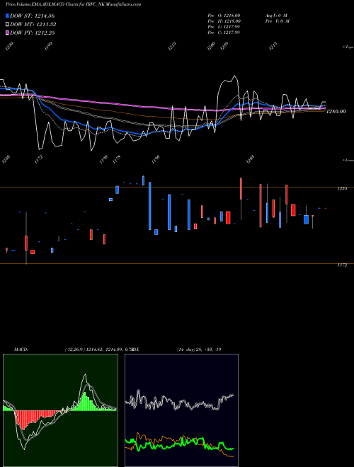The height and width of the screenshot is (467, 354).
Task: Click the 'Pre O: 1218.00' value
Action: pos(224,16)
